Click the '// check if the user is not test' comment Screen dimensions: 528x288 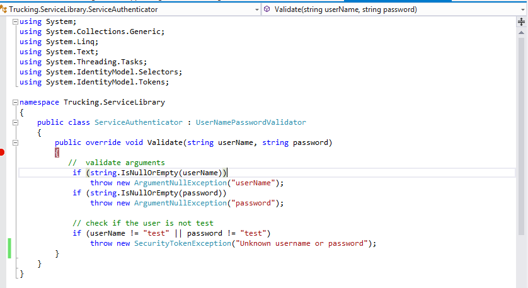click(143, 223)
